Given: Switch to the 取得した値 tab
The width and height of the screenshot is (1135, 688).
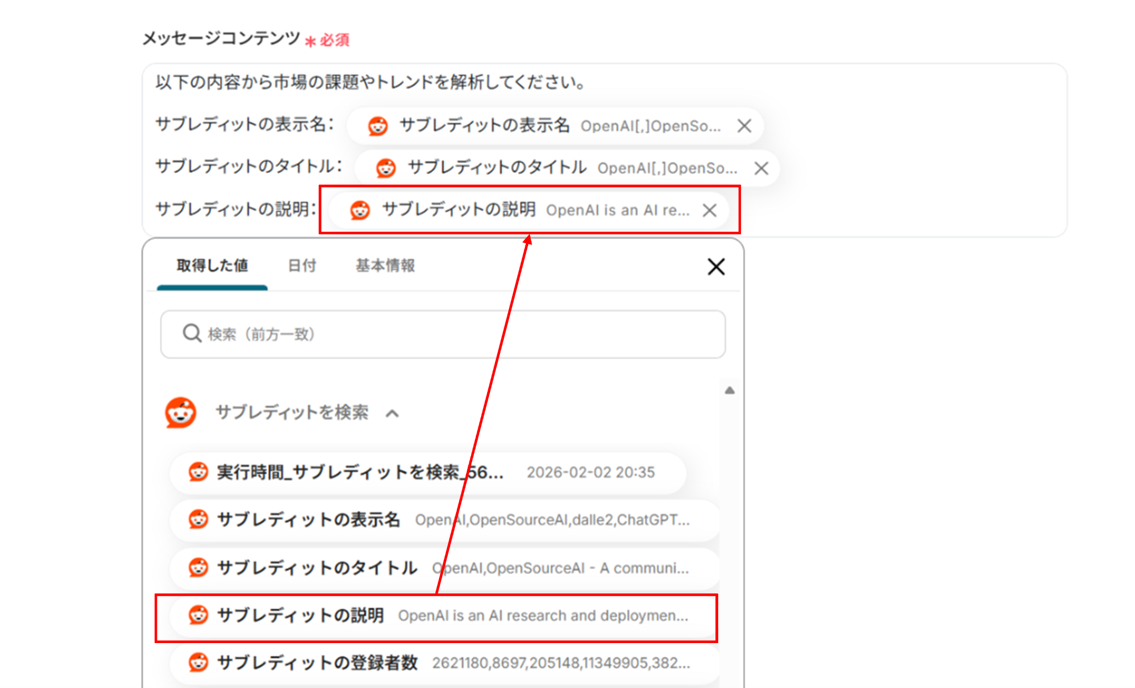Looking at the screenshot, I should point(212,266).
